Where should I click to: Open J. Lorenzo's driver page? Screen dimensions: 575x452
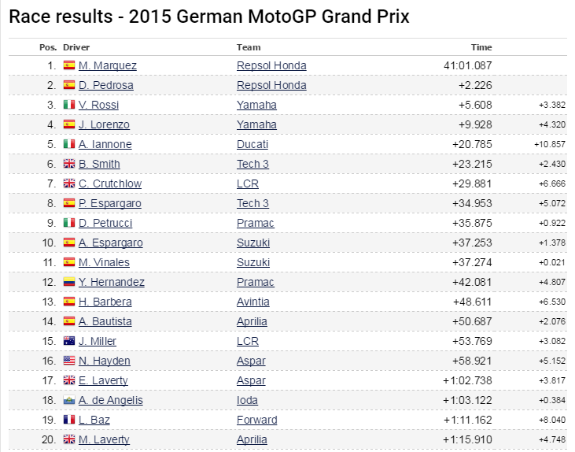click(104, 124)
